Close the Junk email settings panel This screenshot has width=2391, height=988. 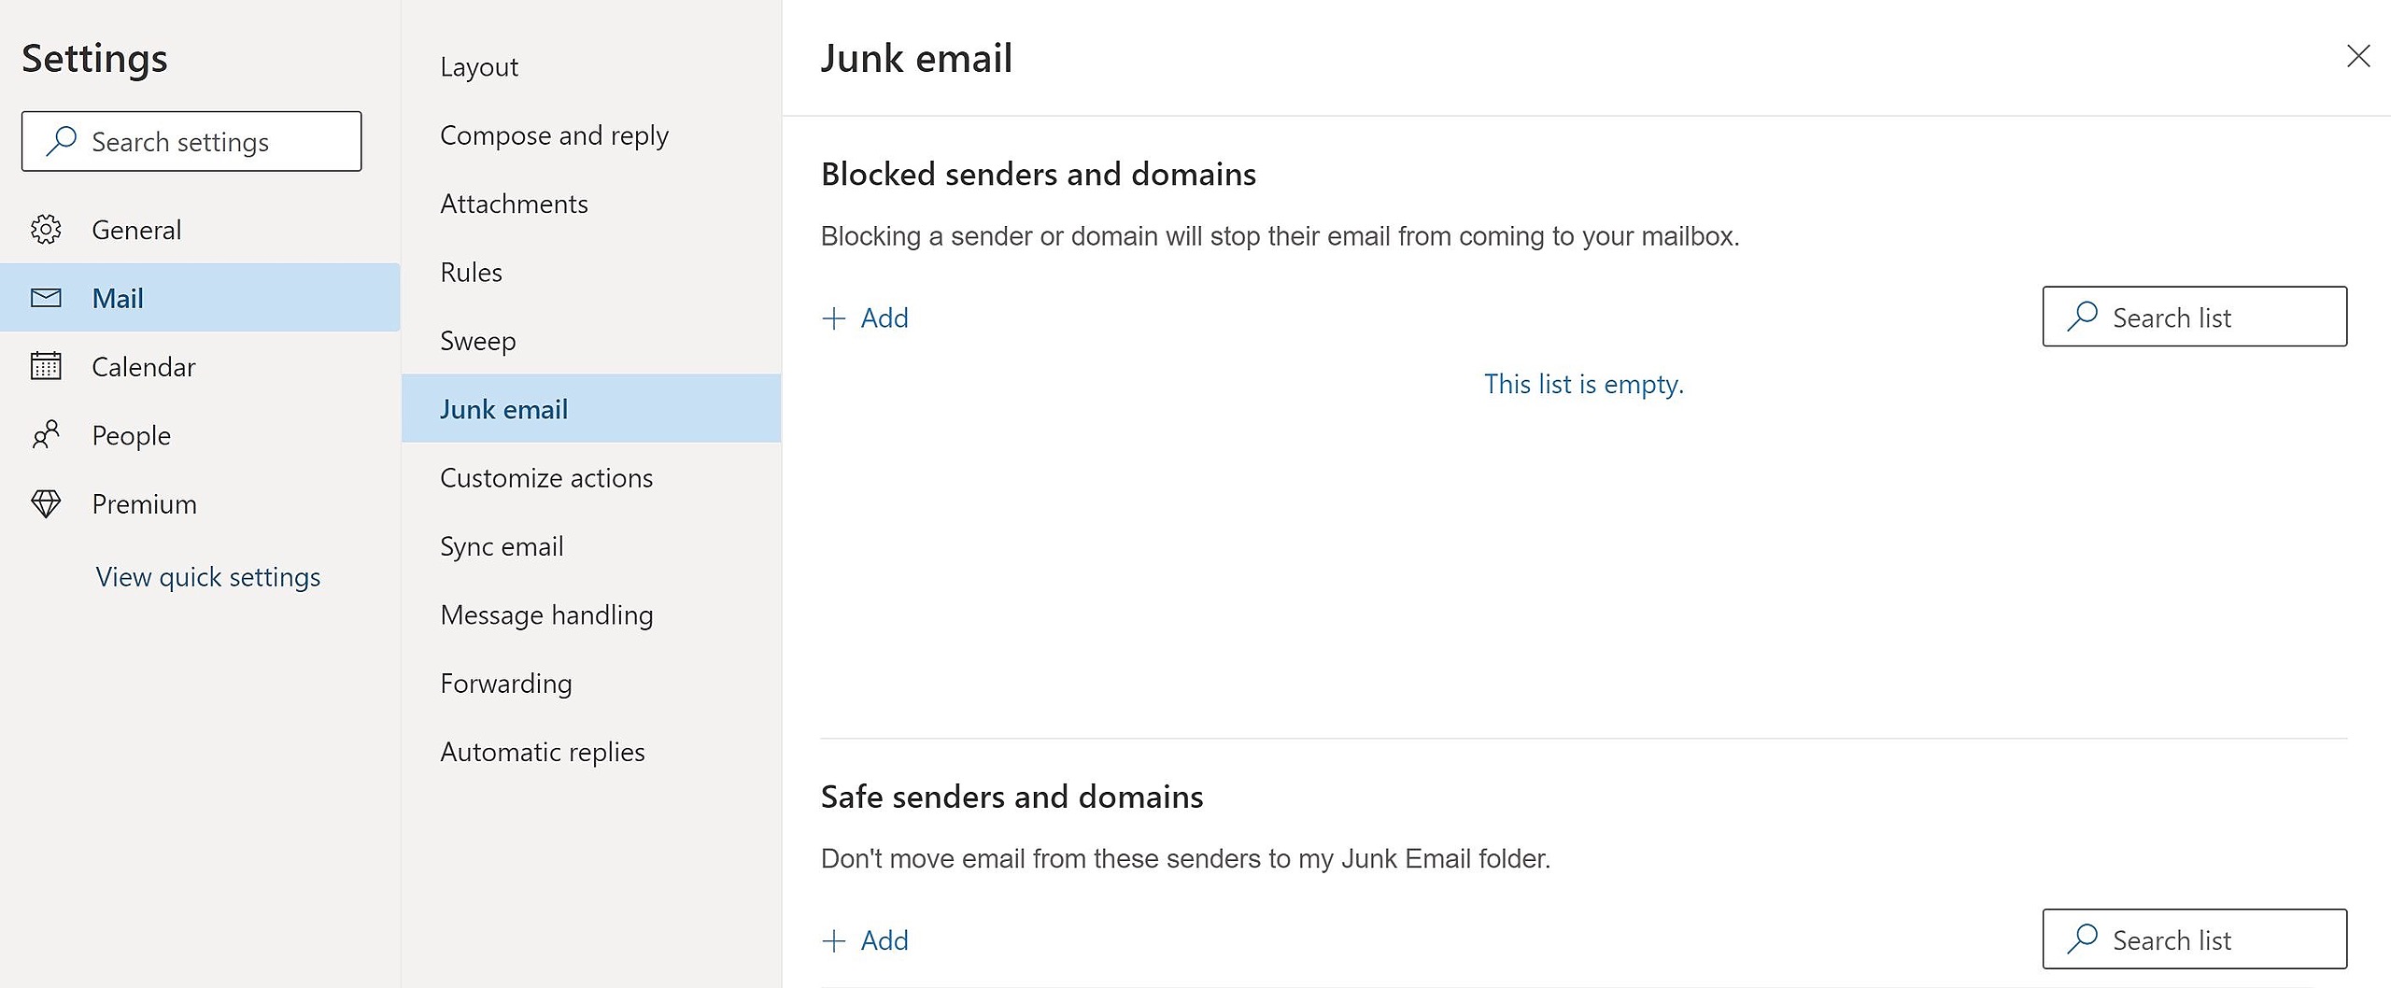(x=2358, y=57)
